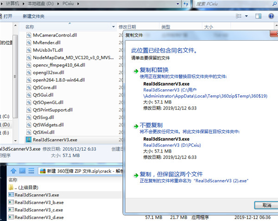
Task: Click the 取消 button in copy dialog
Action: tap(266, 205)
